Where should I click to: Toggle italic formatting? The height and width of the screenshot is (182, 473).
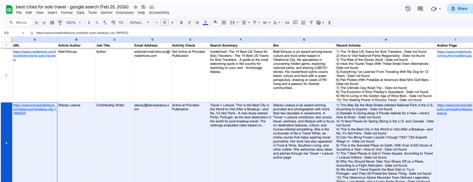click(189, 23)
